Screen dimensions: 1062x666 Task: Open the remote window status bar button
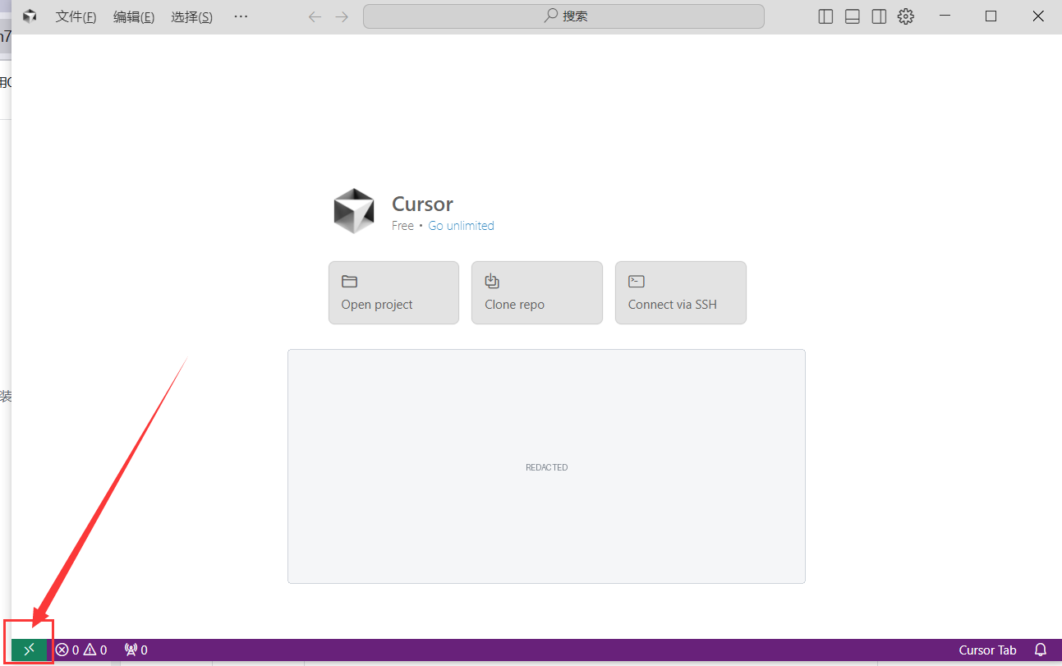click(x=30, y=650)
